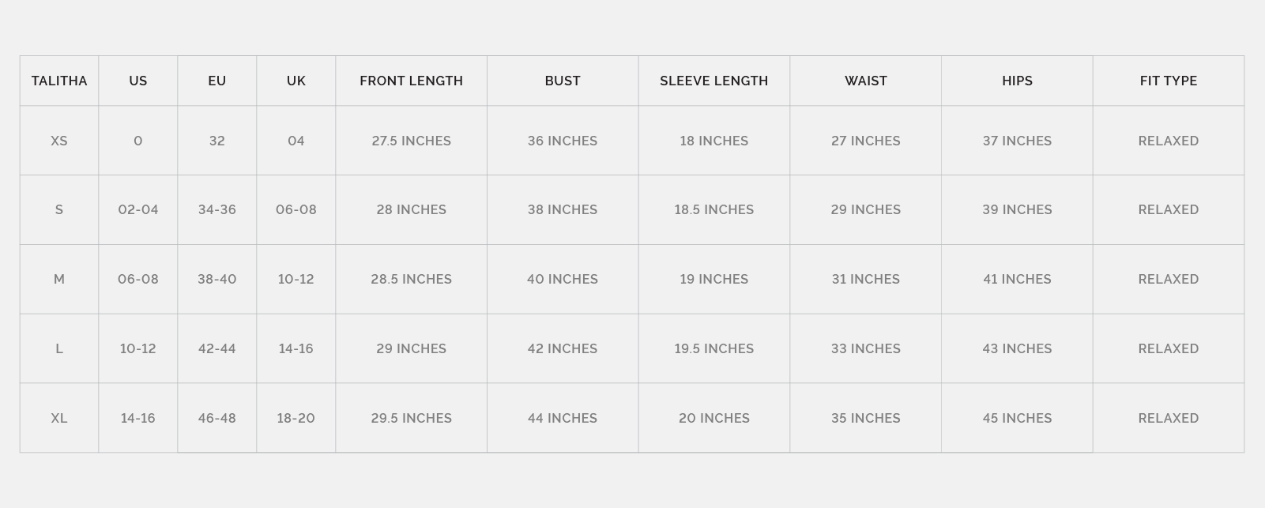1265x508 pixels.
Task: Click the BUST column header
Action: [563, 81]
